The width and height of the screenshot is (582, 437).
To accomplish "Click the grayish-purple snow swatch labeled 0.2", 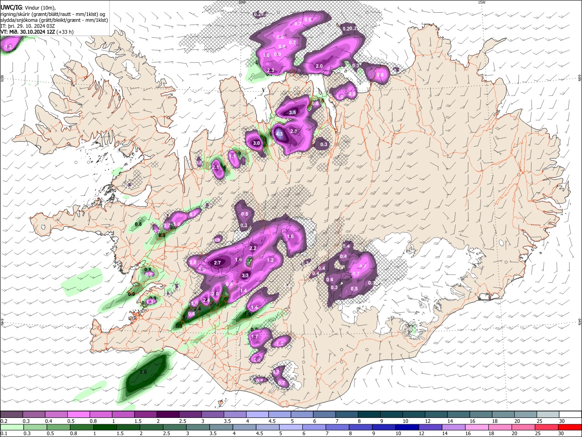I will 11,415.
